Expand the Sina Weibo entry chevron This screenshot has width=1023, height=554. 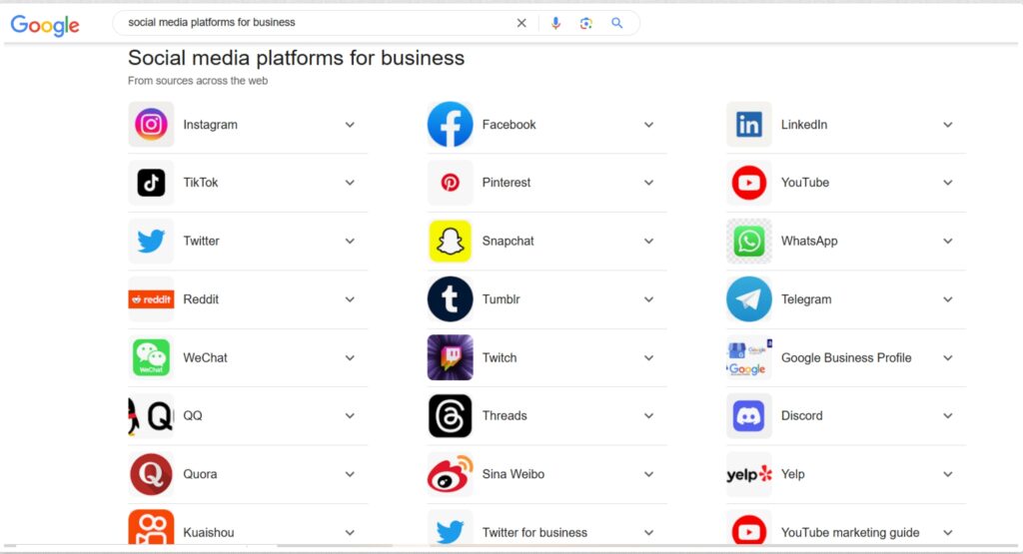[x=648, y=474]
